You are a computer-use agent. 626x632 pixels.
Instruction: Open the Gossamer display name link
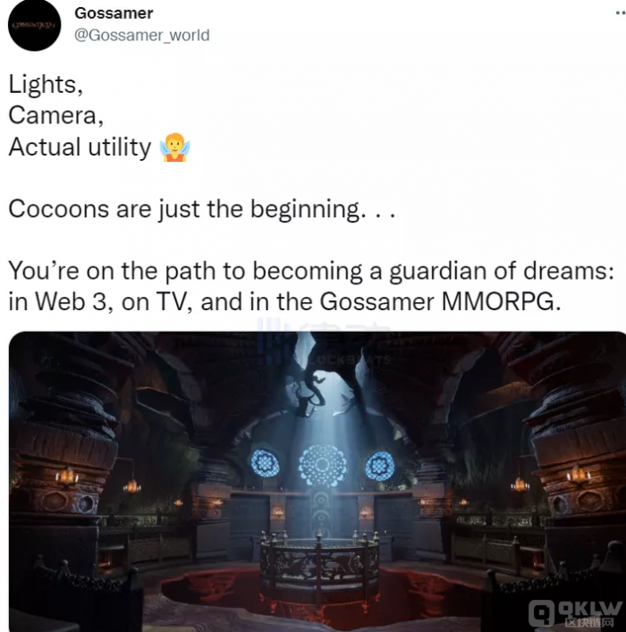(114, 13)
